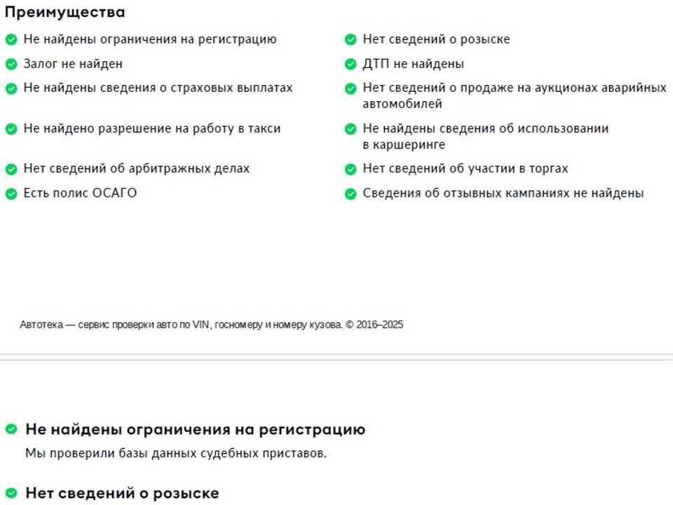
Task: Click the 'Преимущества' section heading
Action: pyautogui.click(x=64, y=12)
